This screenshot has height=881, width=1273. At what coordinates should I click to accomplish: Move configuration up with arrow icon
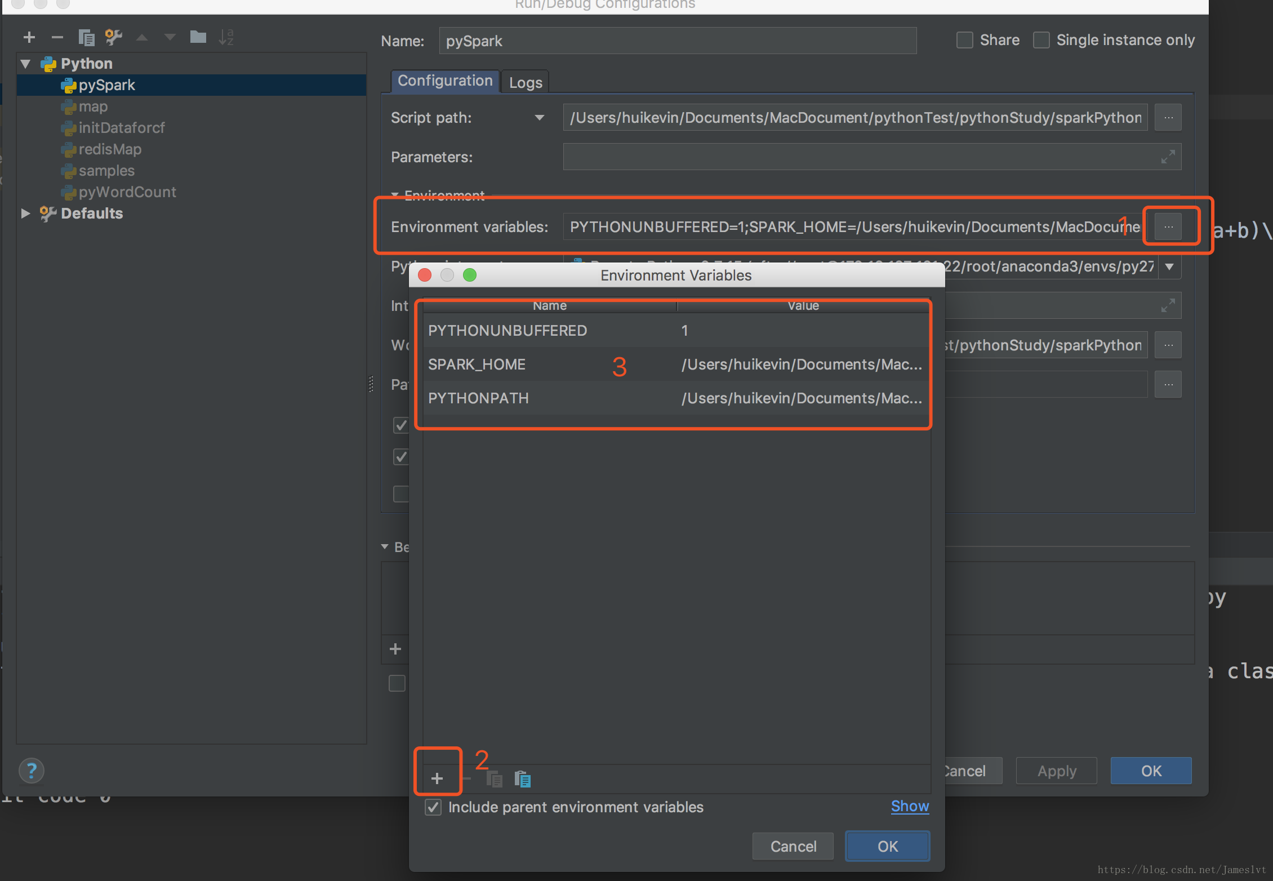pyautogui.click(x=142, y=37)
